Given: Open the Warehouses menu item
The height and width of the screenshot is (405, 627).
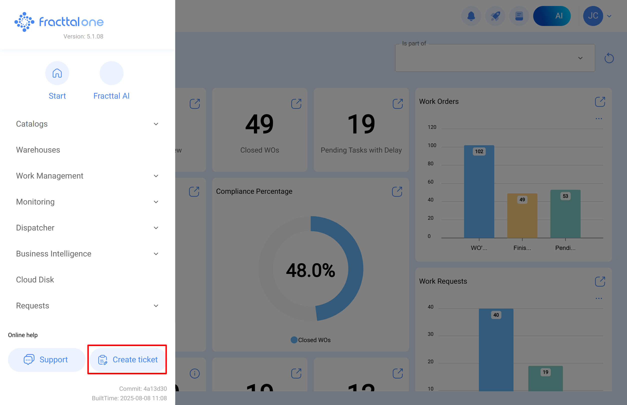Looking at the screenshot, I should point(38,150).
